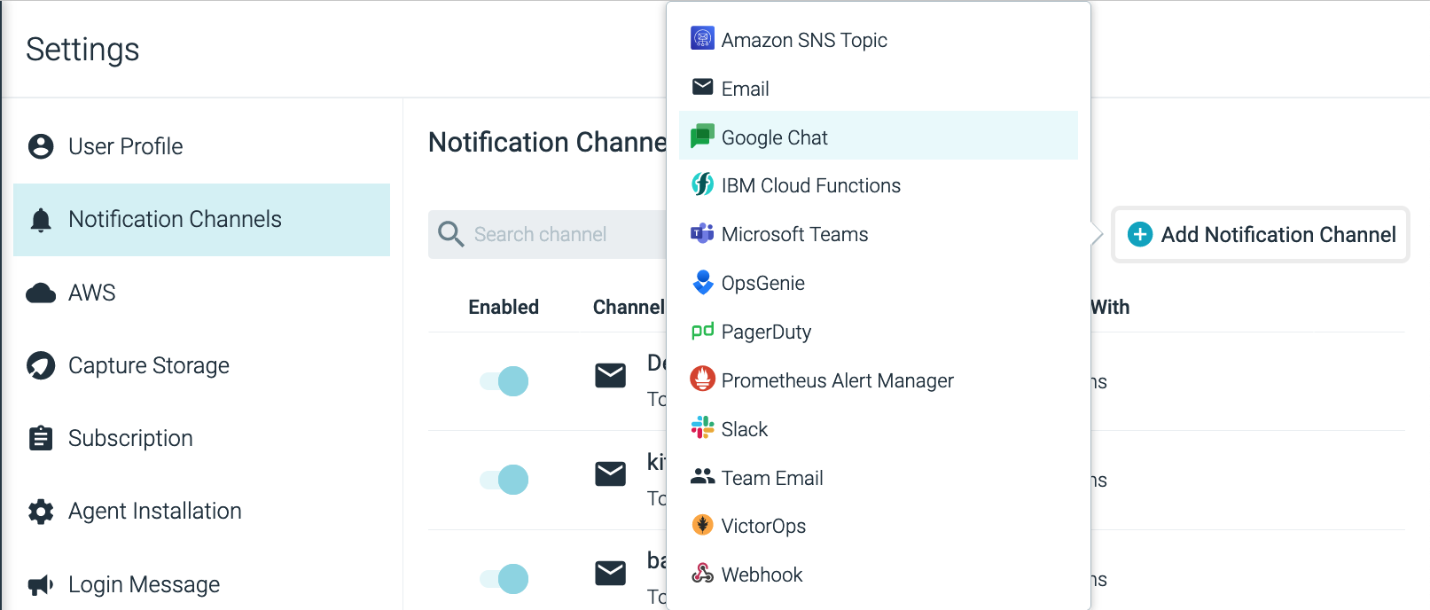Click the Channel column header
Screen dimensions: 1430x610
click(629, 307)
